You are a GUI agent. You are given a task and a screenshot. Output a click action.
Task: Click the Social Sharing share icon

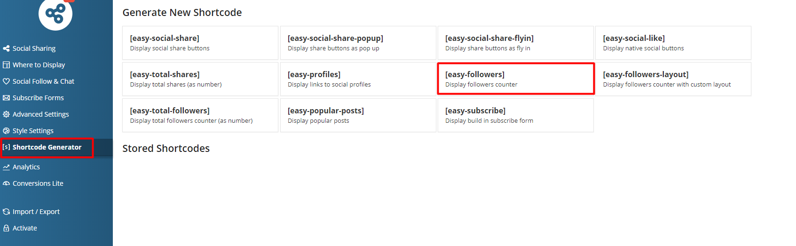[6, 48]
